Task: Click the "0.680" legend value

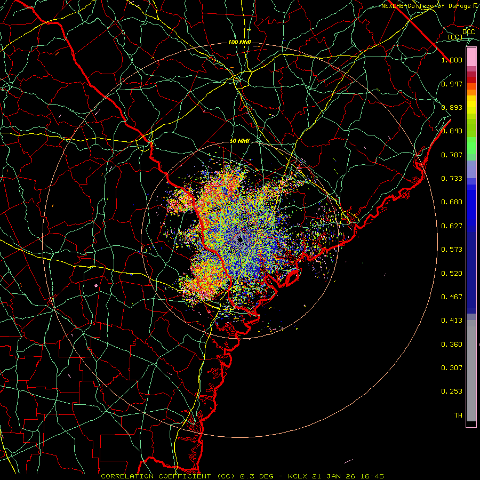Action: [452, 202]
